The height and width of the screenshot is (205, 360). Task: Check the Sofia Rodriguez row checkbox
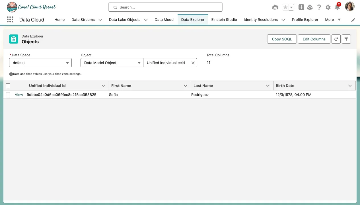click(x=8, y=95)
